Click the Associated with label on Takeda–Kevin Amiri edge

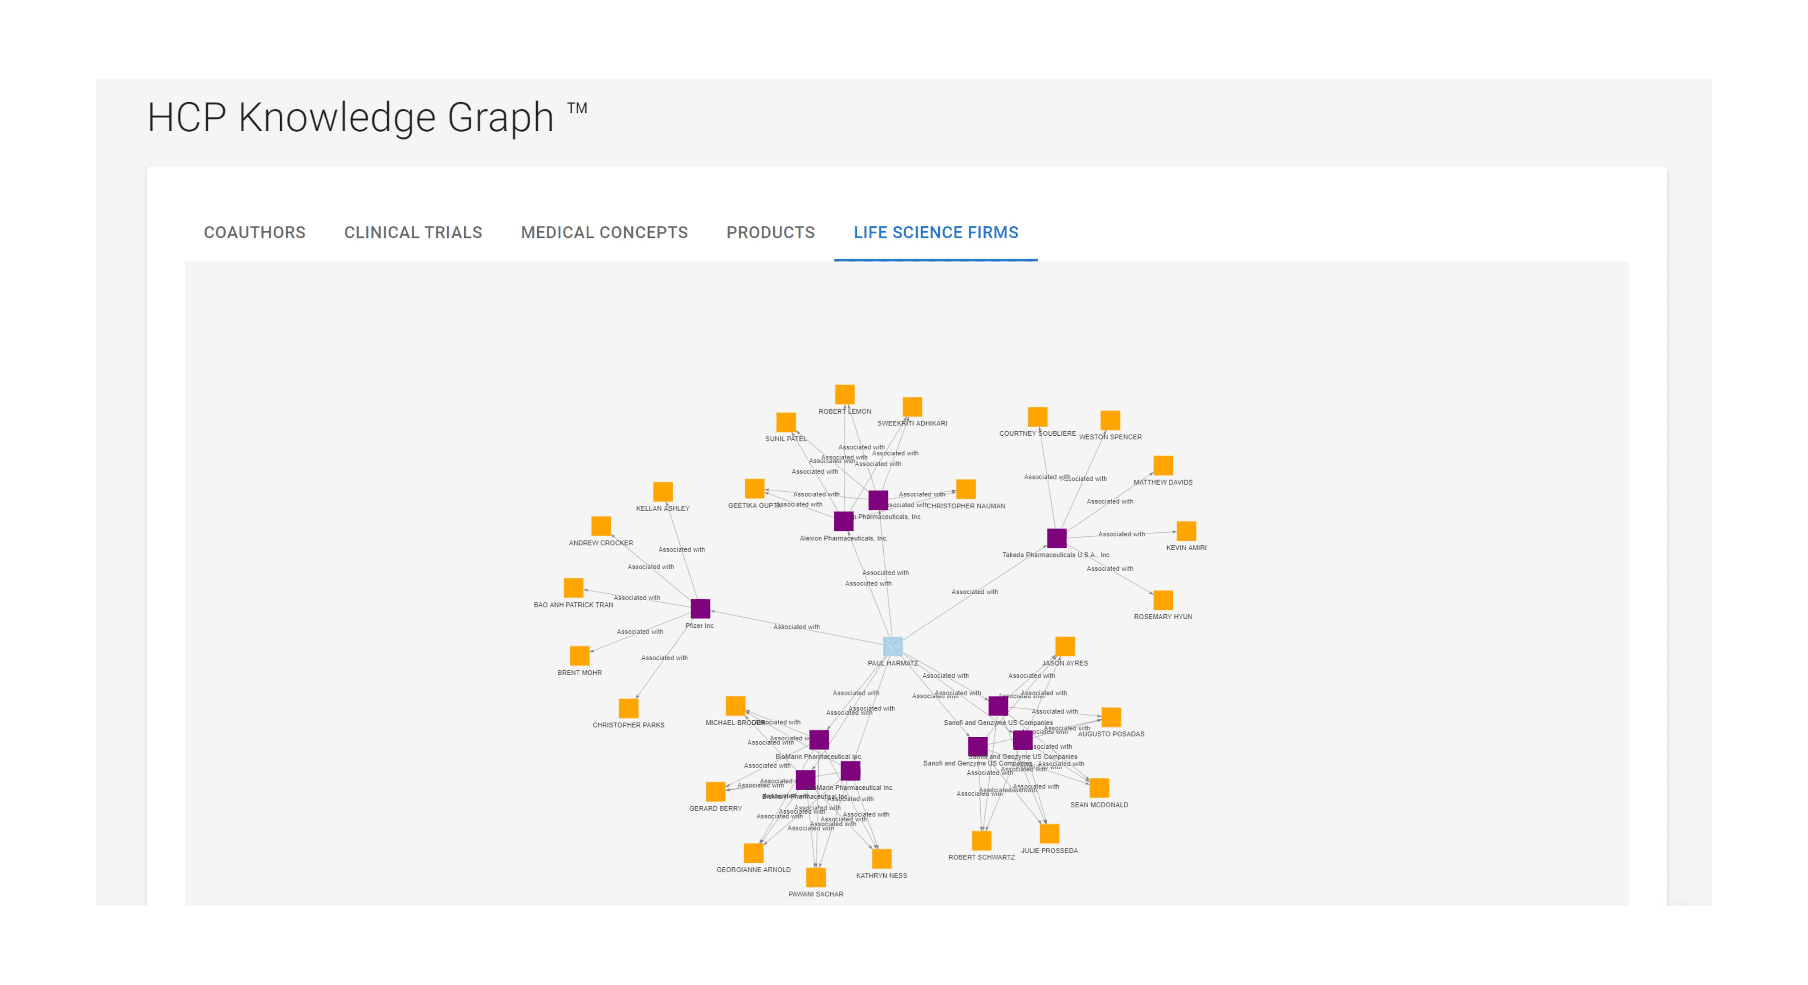pyautogui.click(x=1121, y=535)
